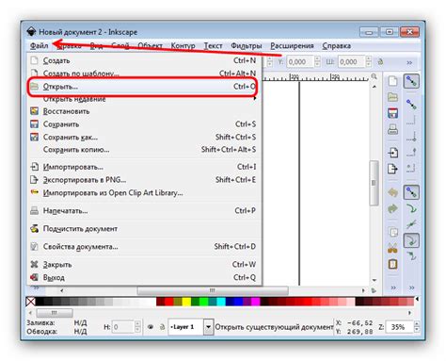Open the Текст menu
The height and width of the screenshot is (361, 446).
(213, 46)
